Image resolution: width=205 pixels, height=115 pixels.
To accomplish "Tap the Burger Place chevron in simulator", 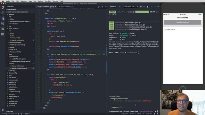I will [x=200, y=29].
